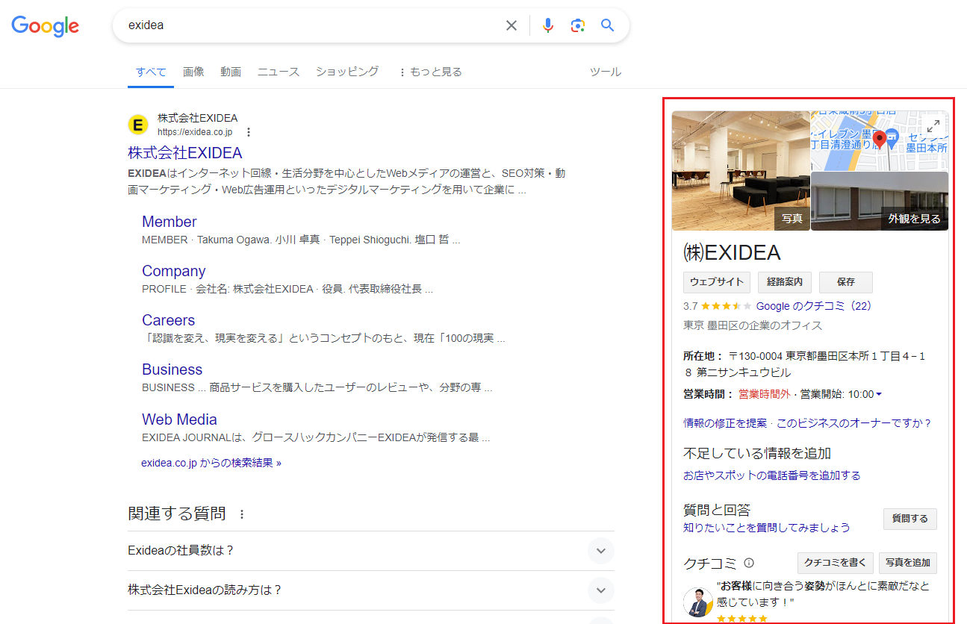Expand the question 株式会社Exideaの読み方は？
967x624 pixels.
[x=600, y=590]
